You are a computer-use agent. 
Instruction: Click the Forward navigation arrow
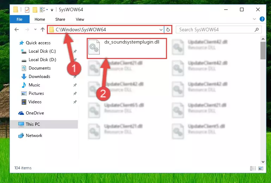[27, 30]
